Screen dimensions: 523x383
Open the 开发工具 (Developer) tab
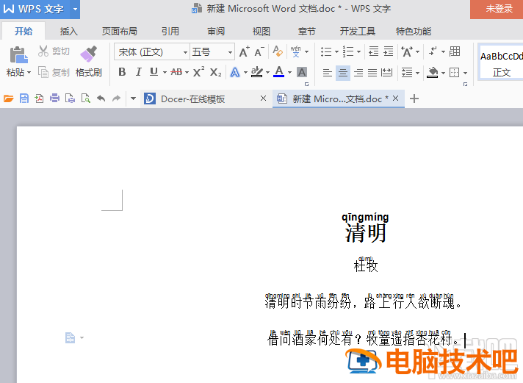coord(357,32)
